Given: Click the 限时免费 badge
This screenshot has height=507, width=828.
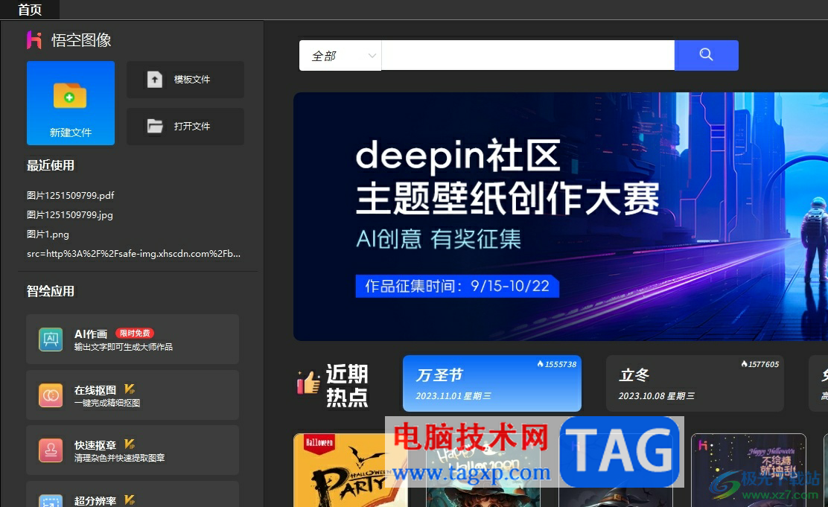Looking at the screenshot, I should coord(135,334).
